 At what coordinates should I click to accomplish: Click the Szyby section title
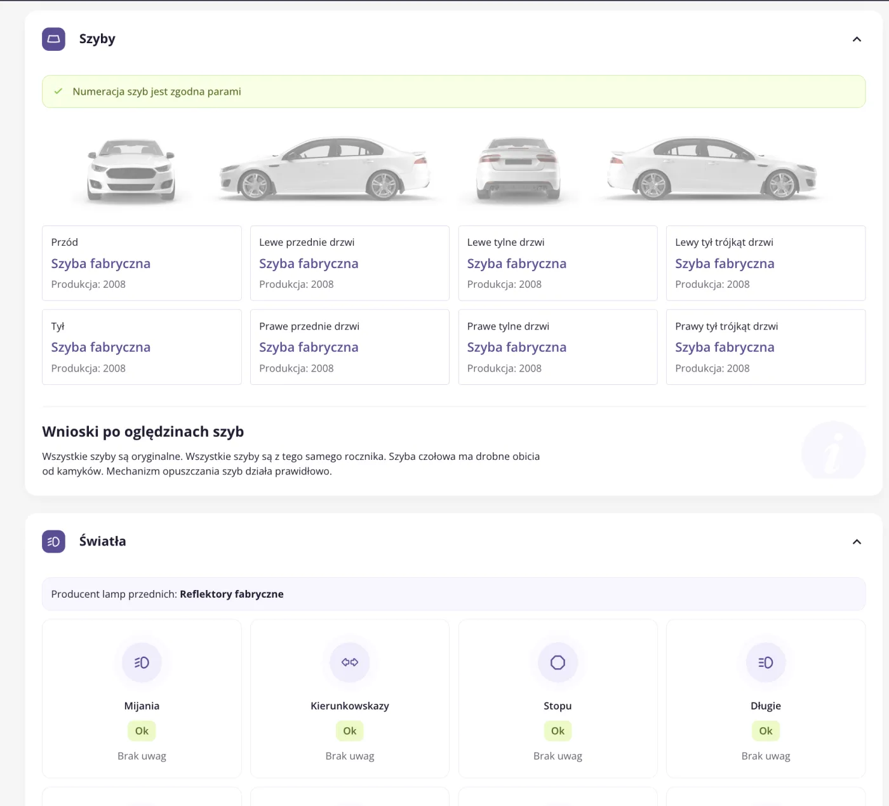97,39
